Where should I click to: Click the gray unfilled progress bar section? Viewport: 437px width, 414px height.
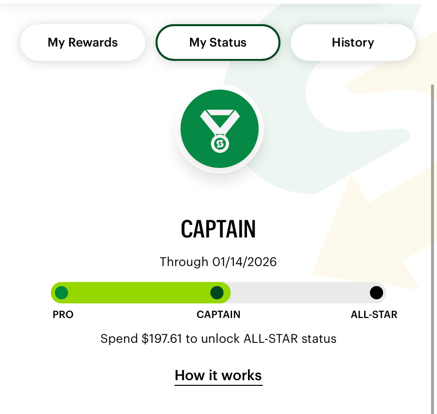pos(298,293)
